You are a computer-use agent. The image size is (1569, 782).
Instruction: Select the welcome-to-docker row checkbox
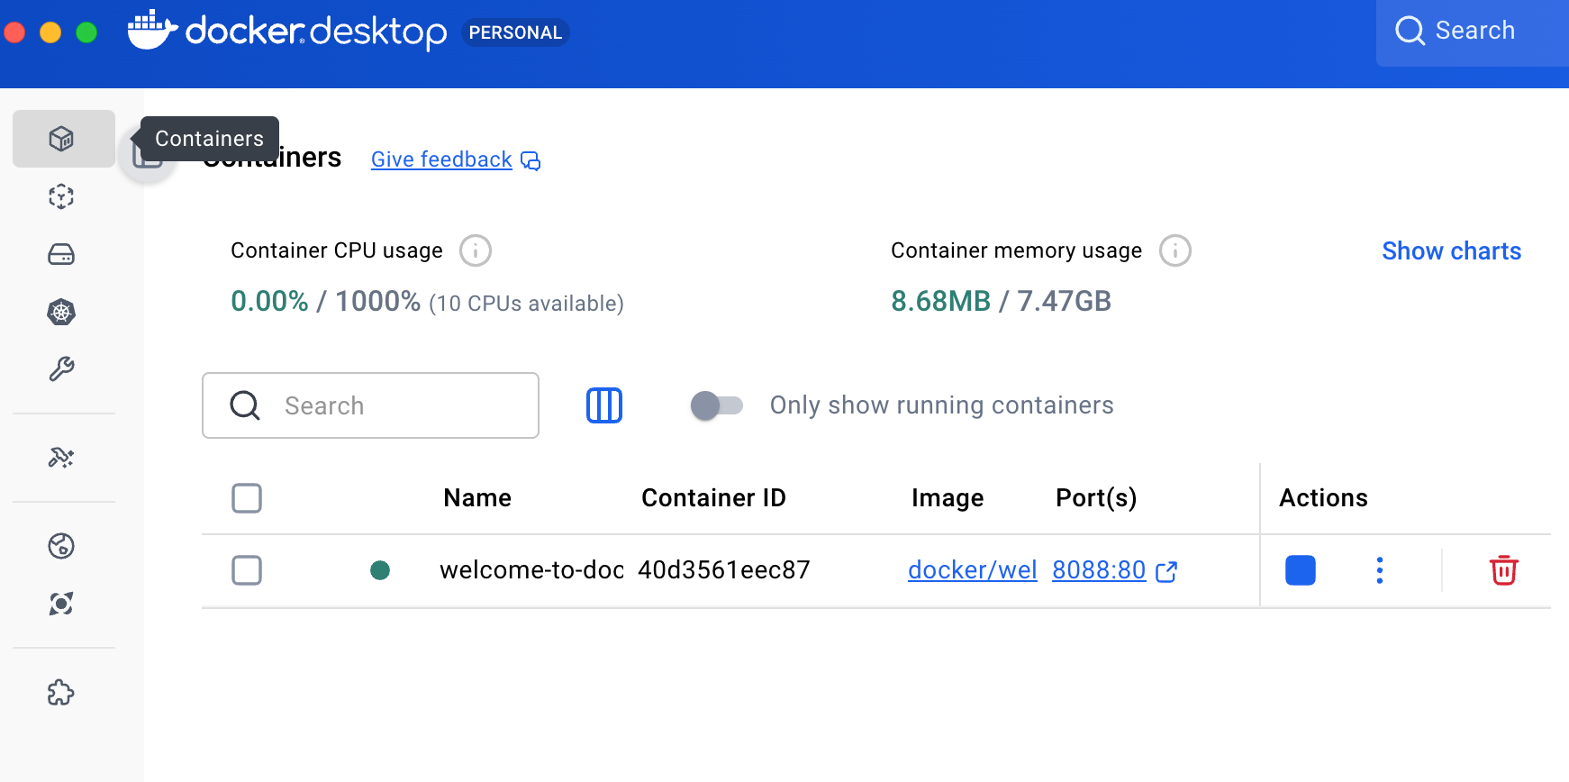(247, 570)
